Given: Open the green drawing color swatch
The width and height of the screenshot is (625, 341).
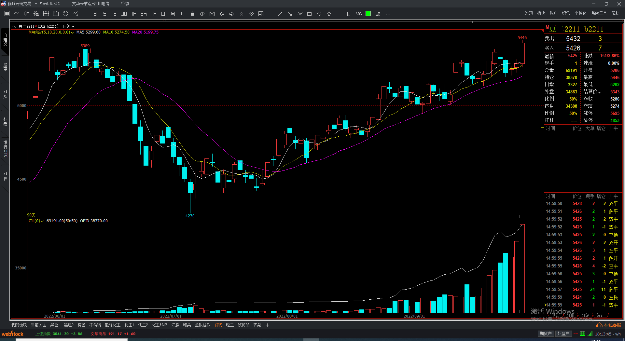Looking at the screenshot, I should (x=368, y=13).
